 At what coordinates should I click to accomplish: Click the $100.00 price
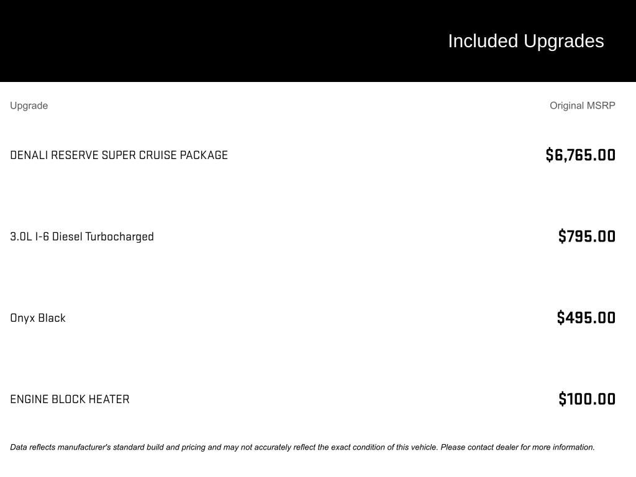[586, 399]
